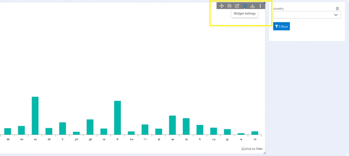Click inside the country select field
349x156 pixels.
coord(303,15)
